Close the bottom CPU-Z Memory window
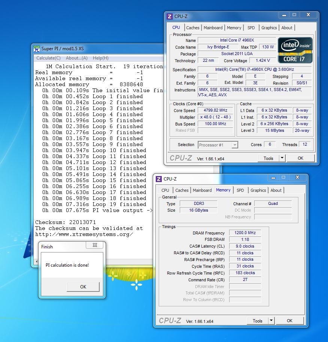Image resolution: width=328 pixels, height=342 pixels. click(297, 178)
